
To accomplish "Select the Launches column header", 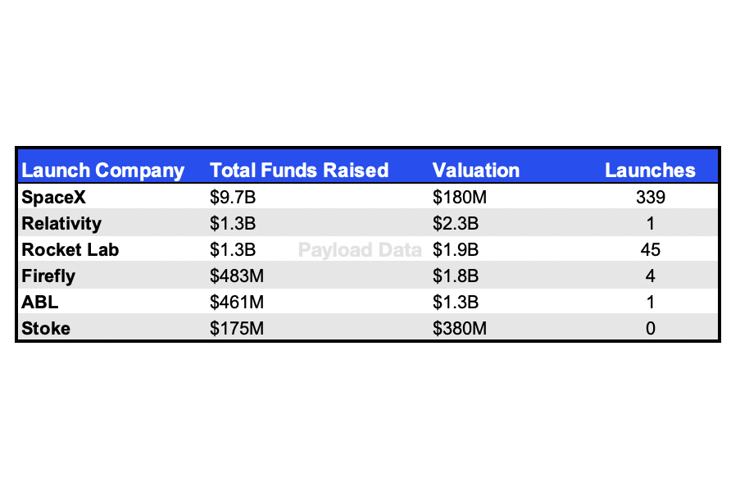I will pos(650,171).
